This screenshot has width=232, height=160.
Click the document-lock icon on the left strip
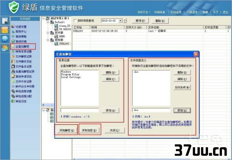5,21
